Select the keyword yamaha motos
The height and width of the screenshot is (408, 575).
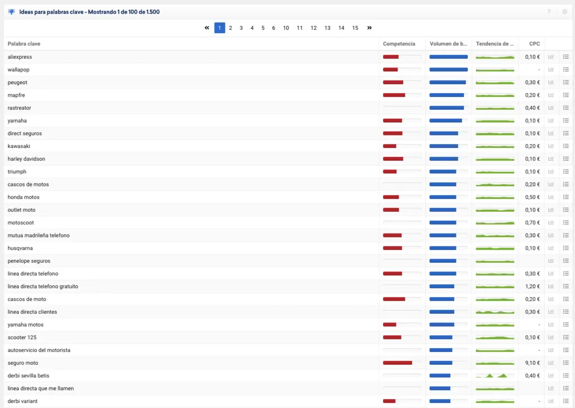point(26,324)
